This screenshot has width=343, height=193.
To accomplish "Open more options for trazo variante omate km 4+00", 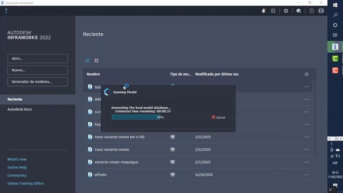I will coord(307,137).
